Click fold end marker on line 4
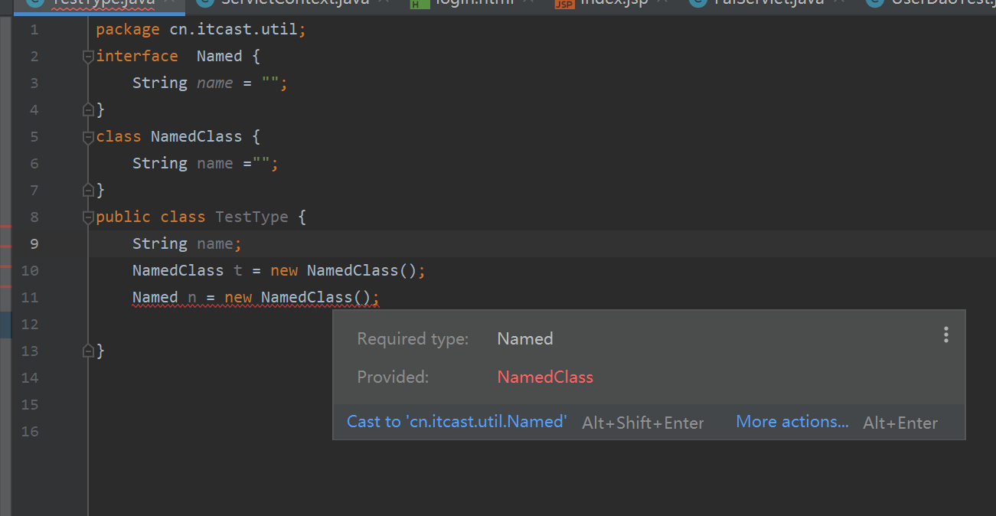996x516 pixels. 88,110
